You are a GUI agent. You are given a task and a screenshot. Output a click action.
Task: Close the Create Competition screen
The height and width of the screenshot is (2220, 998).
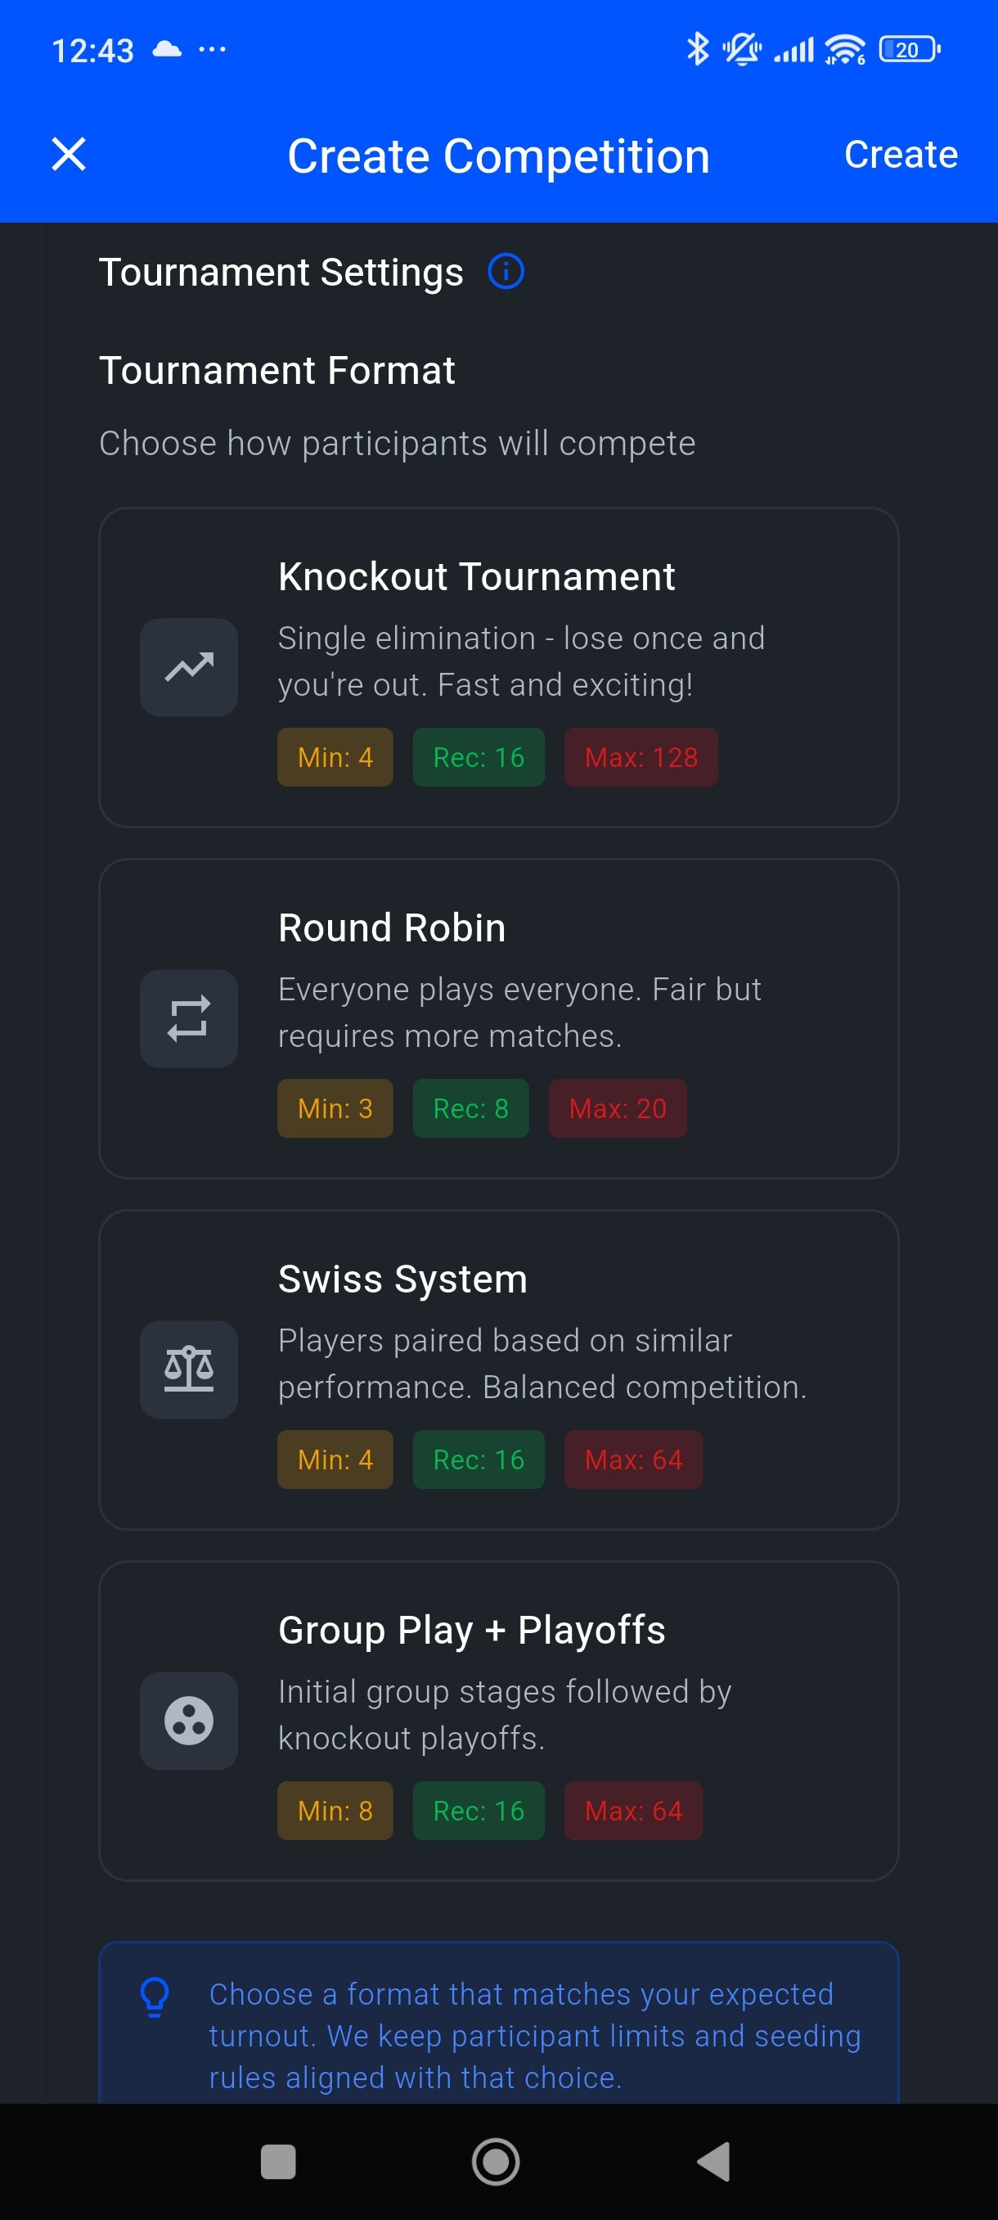(x=69, y=156)
